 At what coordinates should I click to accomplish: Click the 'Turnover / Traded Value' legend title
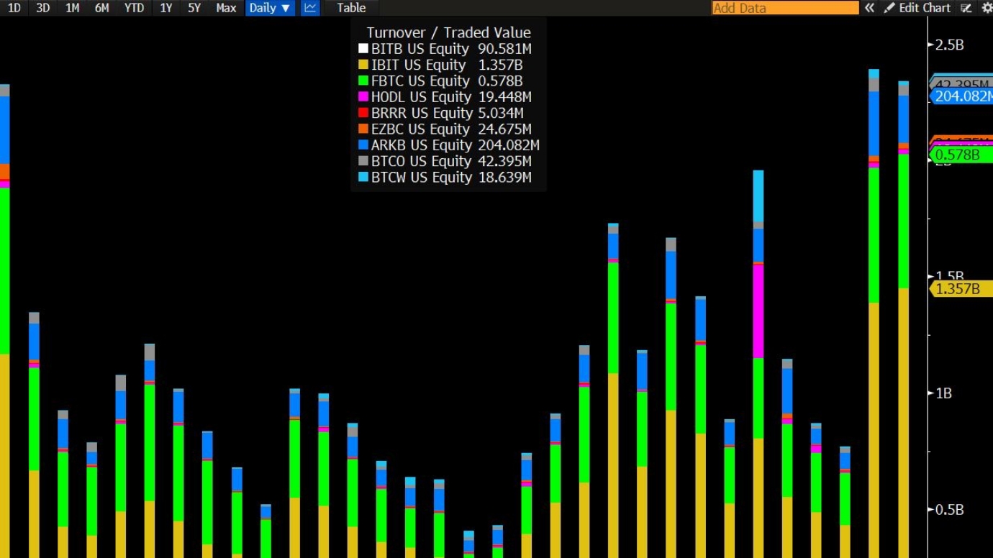point(448,32)
